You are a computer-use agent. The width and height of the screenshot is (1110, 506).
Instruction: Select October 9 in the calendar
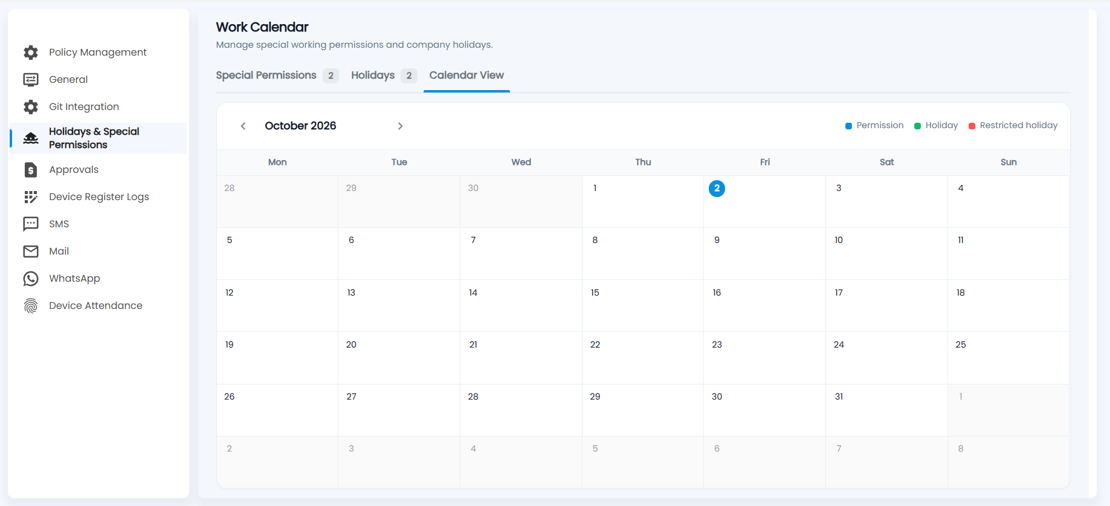pyautogui.click(x=764, y=254)
